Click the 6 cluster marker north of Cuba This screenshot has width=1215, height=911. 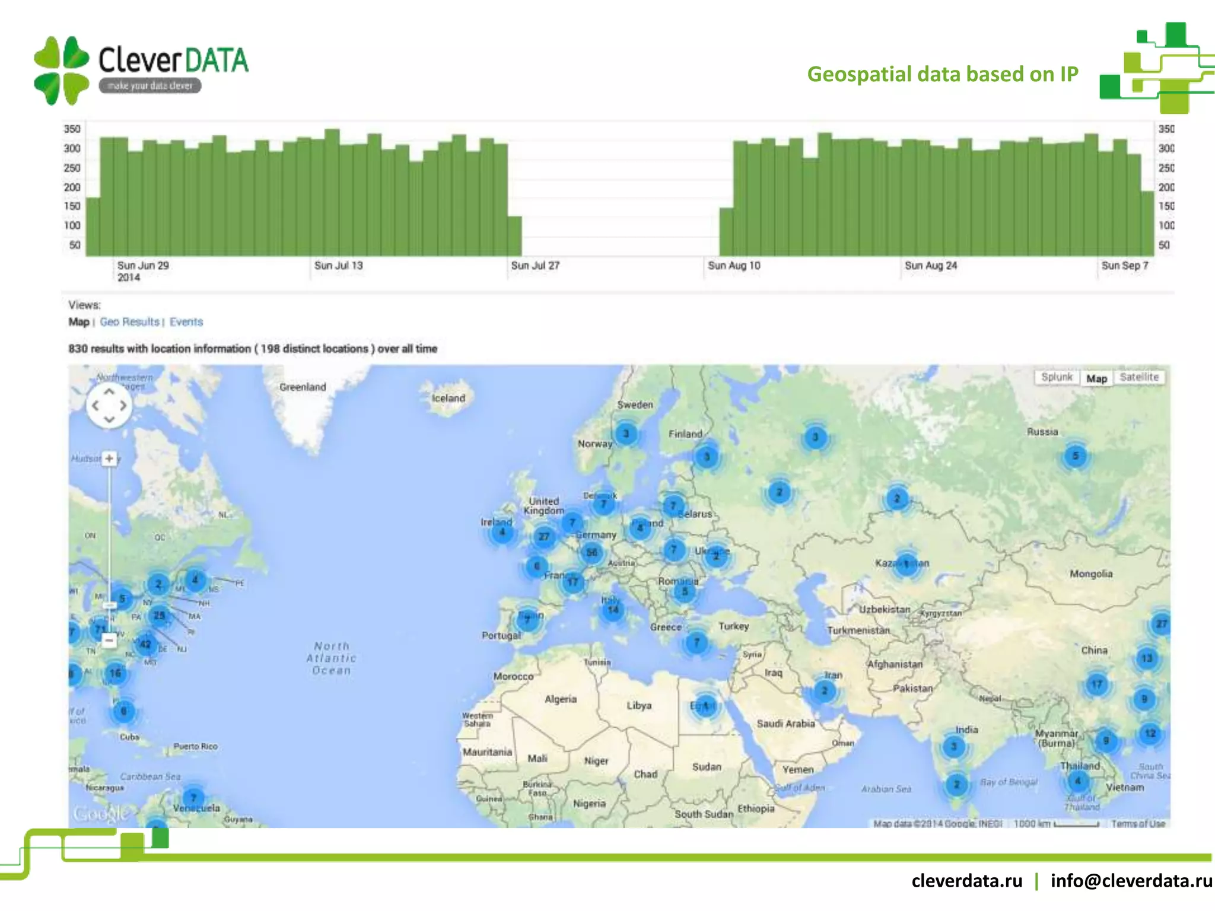click(x=123, y=711)
